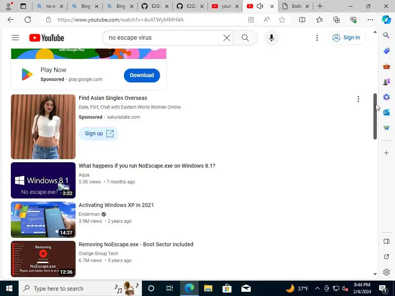Sign up on the sakuradate ad
This screenshot has height=296, width=395.
point(98,133)
